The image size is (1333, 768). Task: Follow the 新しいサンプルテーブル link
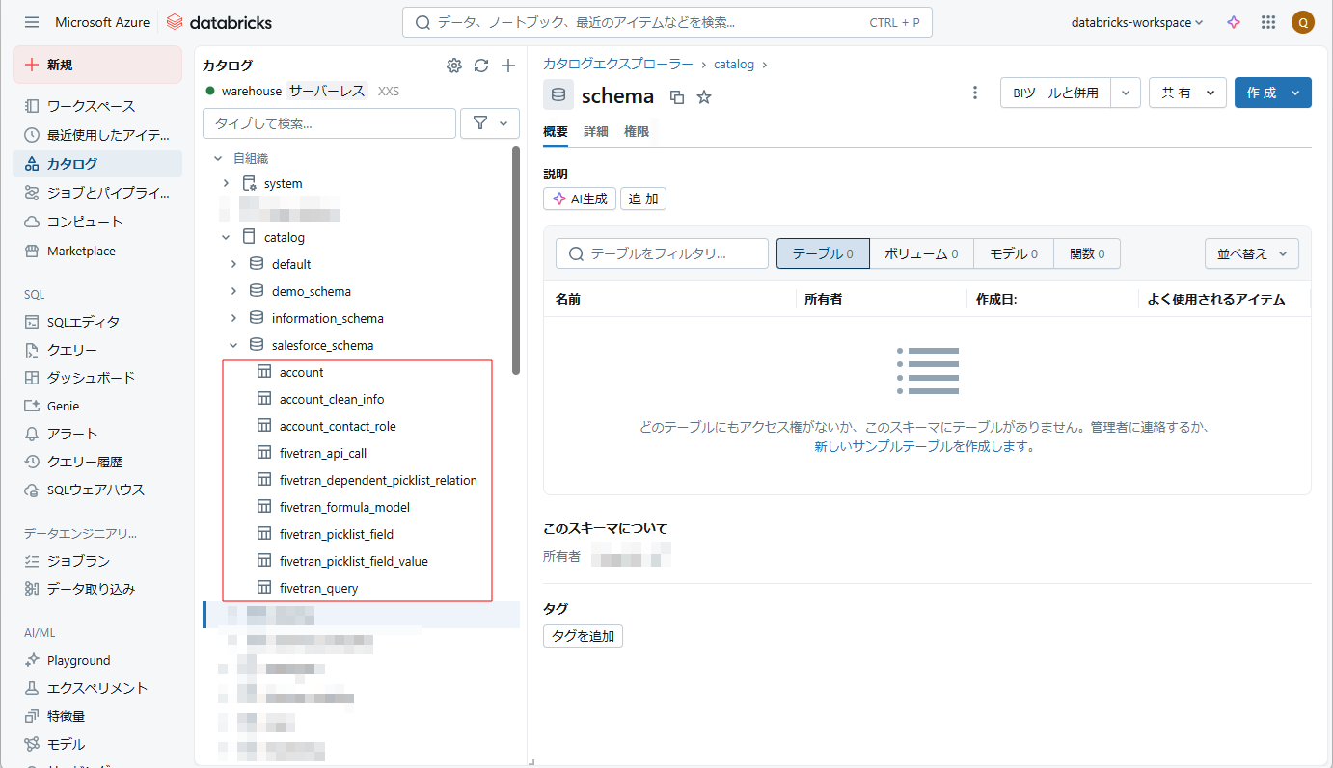click(x=924, y=447)
